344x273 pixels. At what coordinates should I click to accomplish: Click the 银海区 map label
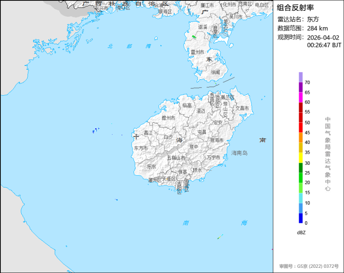(x=165, y=12)
